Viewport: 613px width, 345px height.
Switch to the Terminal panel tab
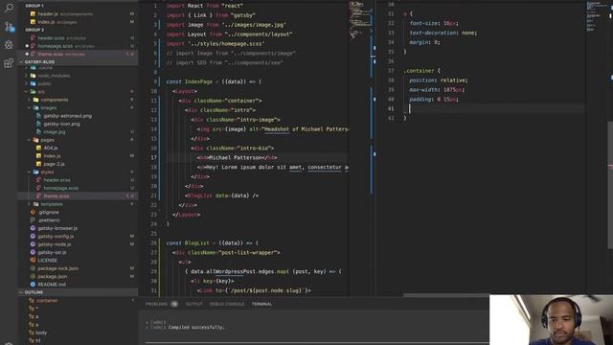[261, 304]
